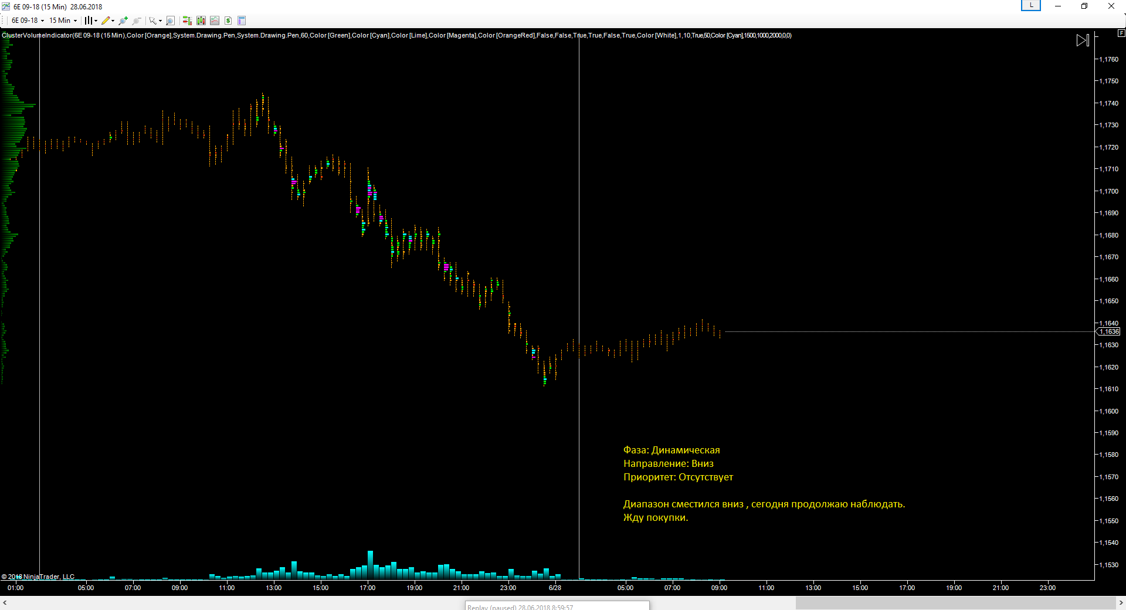
Task: Open the cursor pointer type menu
Action: (x=155, y=21)
